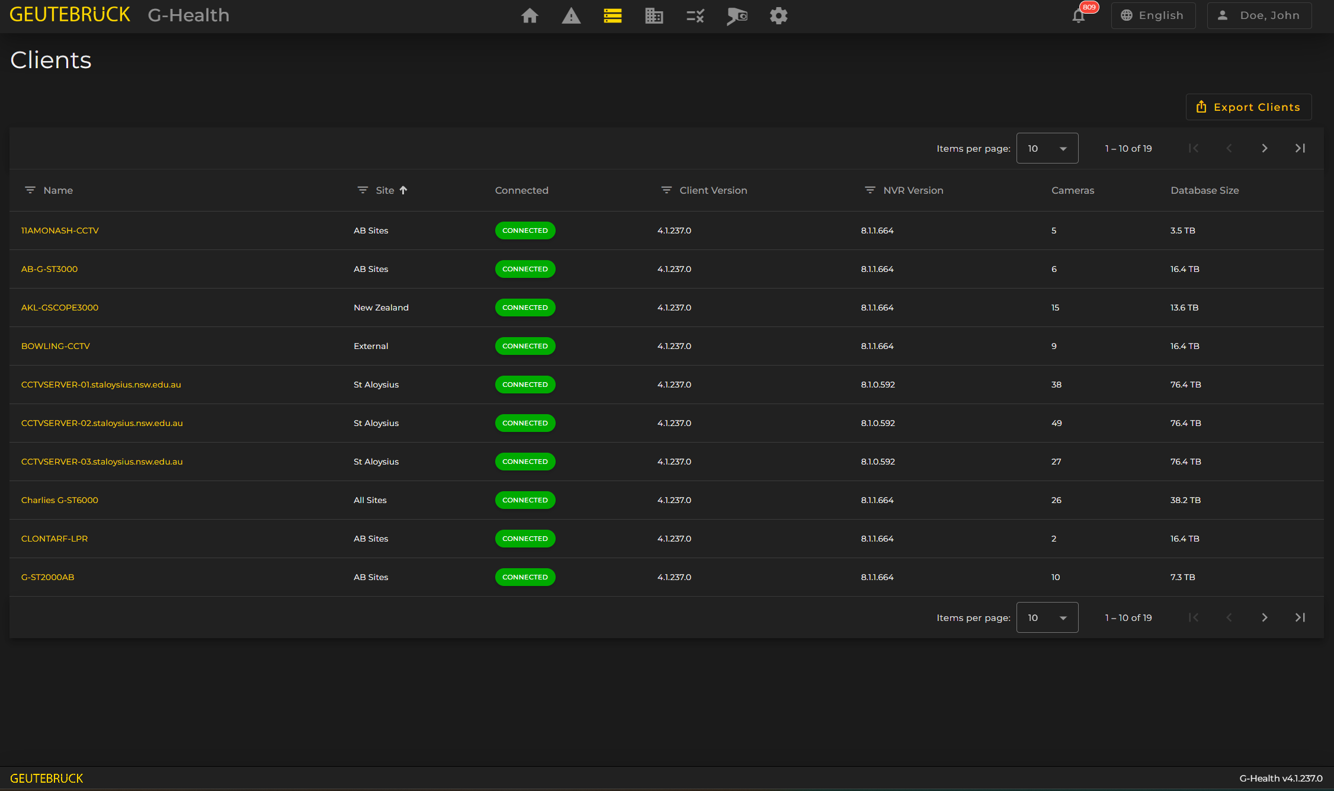Go to next page in top paginator
1334x791 pixels.
click(x=1264, y=148)
